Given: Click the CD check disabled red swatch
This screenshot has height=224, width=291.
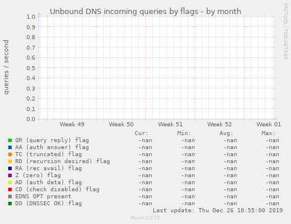Looking at the screenshot, I should 10,189.
